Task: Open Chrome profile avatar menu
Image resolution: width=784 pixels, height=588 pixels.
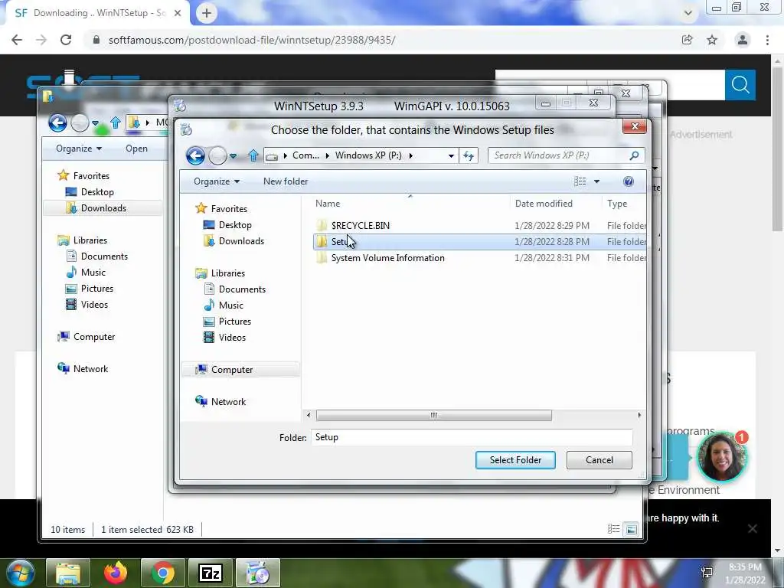Action: point(743,40)
